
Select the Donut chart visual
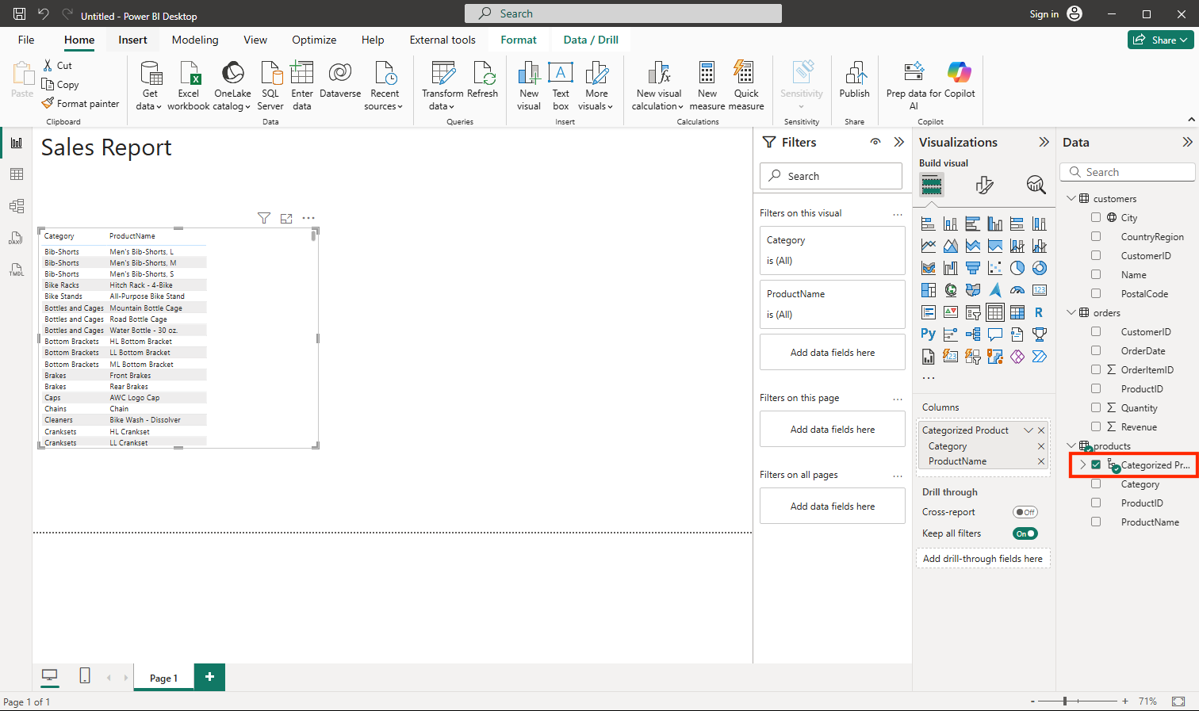point(1040,268)
